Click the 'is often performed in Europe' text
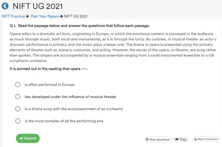 tap(49, 85)
